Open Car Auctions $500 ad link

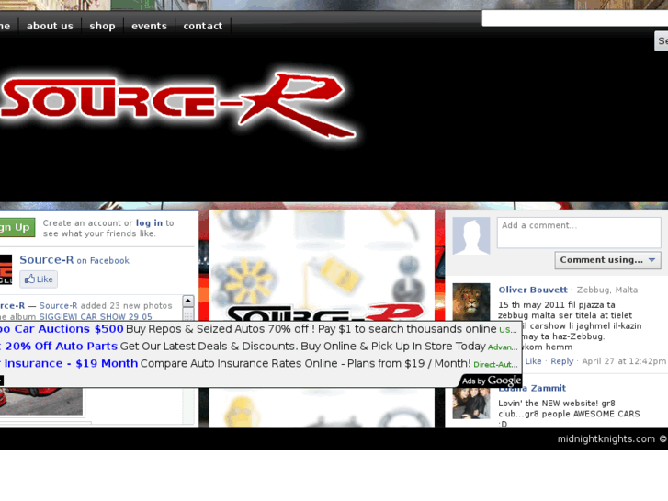pyautogui.click(x=62, y=329)
